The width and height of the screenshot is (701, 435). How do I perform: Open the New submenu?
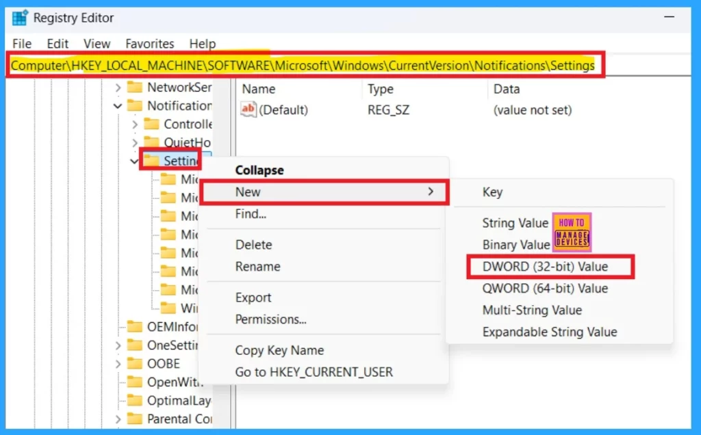(324, 192)
